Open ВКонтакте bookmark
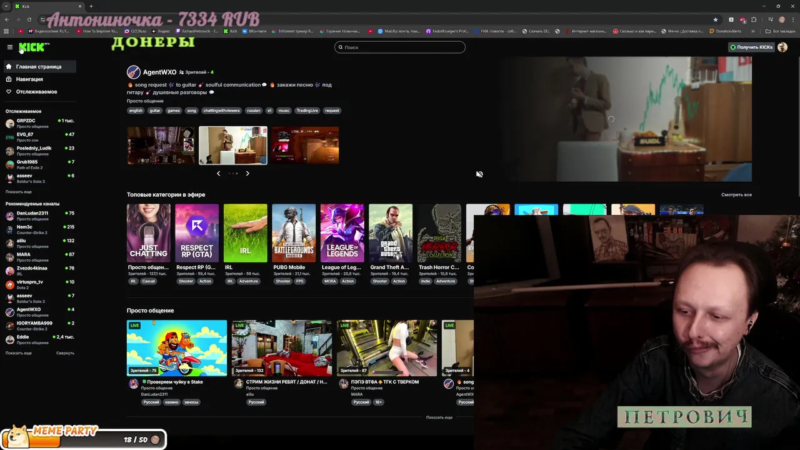Image resolution: width=800 pixels, height=450 pixels. (x=254, y=31)
